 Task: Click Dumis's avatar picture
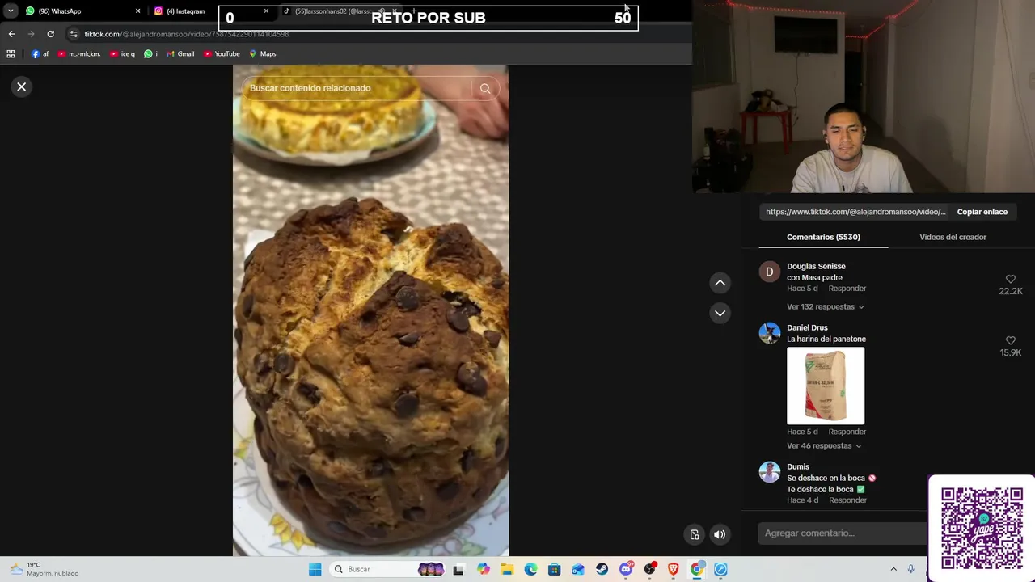(x=770, y=472)
